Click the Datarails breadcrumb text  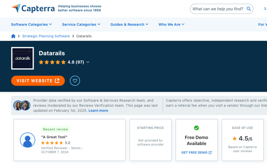click(x=84, y=36)
